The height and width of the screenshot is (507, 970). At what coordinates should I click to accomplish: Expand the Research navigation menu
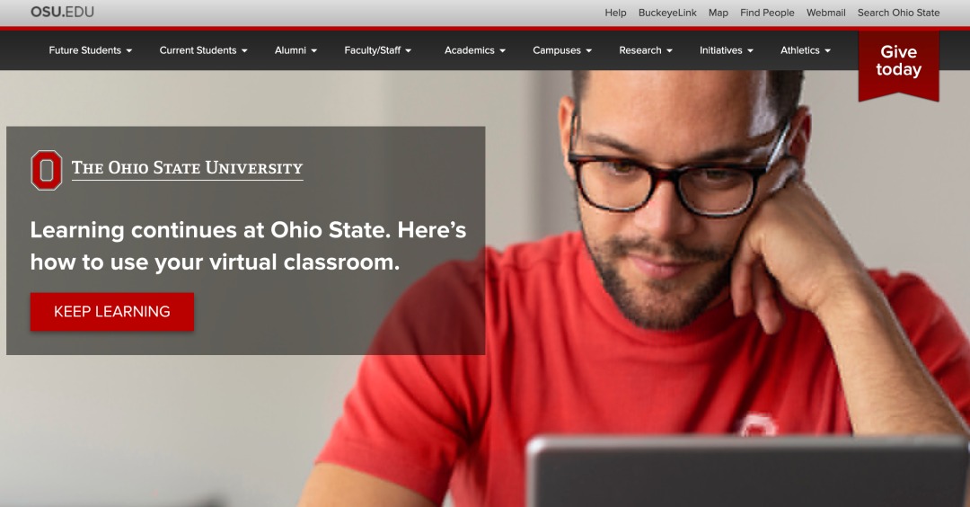coord(645,50)
